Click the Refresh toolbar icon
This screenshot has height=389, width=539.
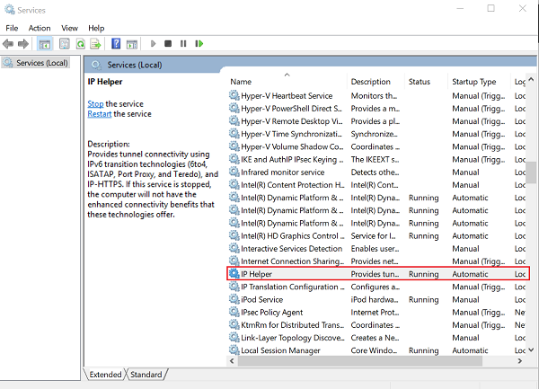81,44
